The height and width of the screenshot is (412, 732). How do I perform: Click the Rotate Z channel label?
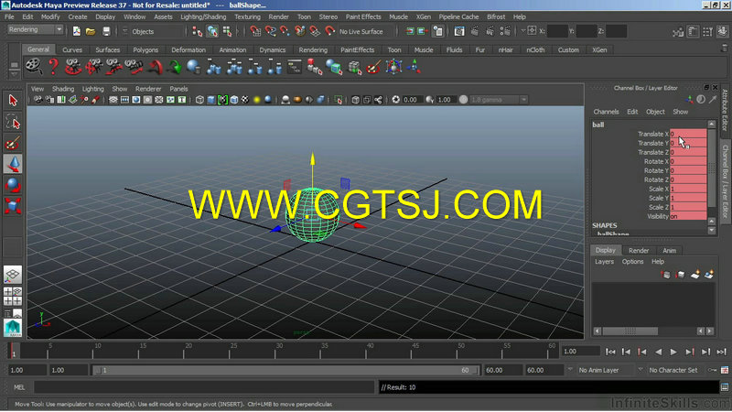(x=656, y=179)
